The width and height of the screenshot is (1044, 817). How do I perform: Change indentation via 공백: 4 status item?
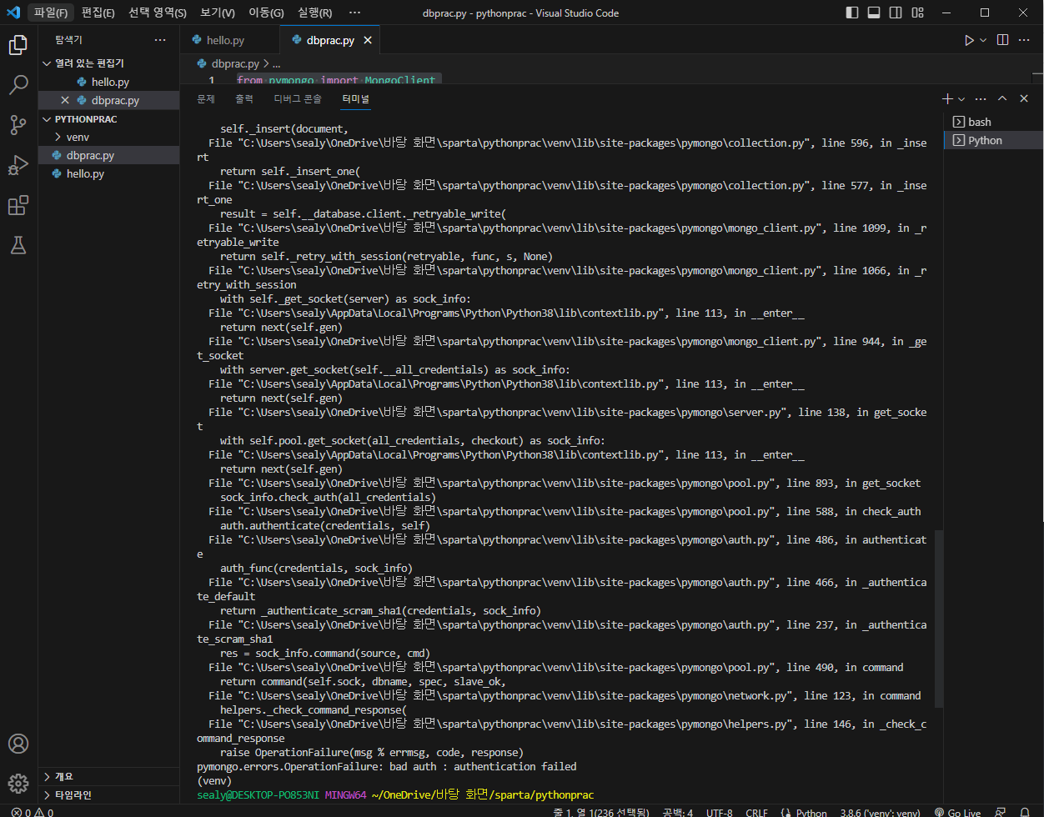(x=678, y=812)
